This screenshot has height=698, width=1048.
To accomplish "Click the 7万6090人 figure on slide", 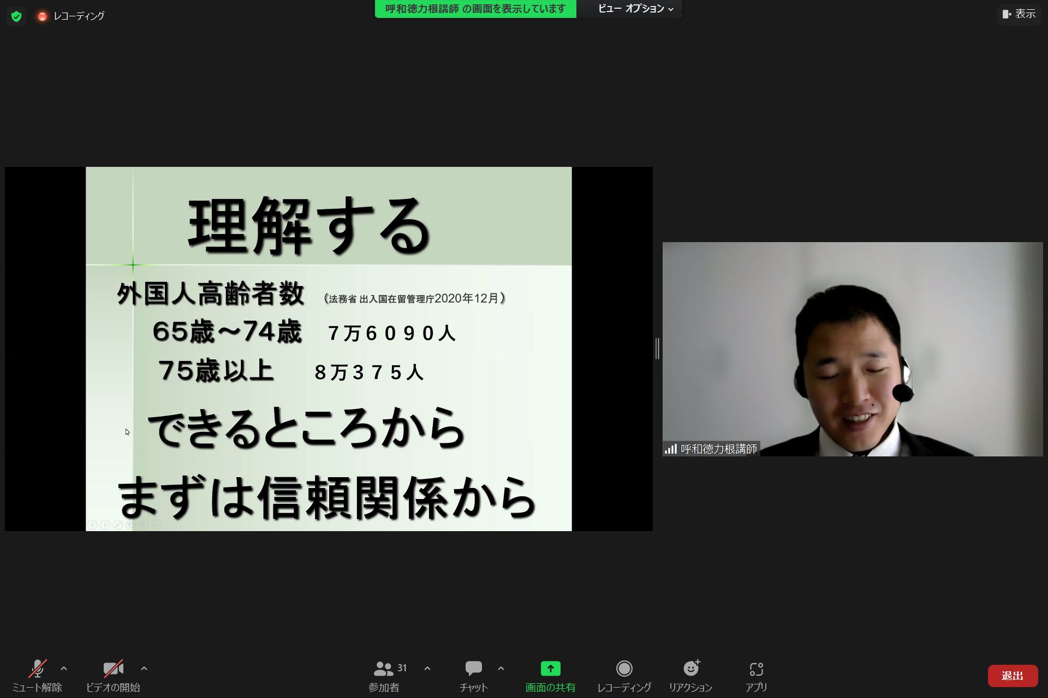I will (x=392, y=333).
